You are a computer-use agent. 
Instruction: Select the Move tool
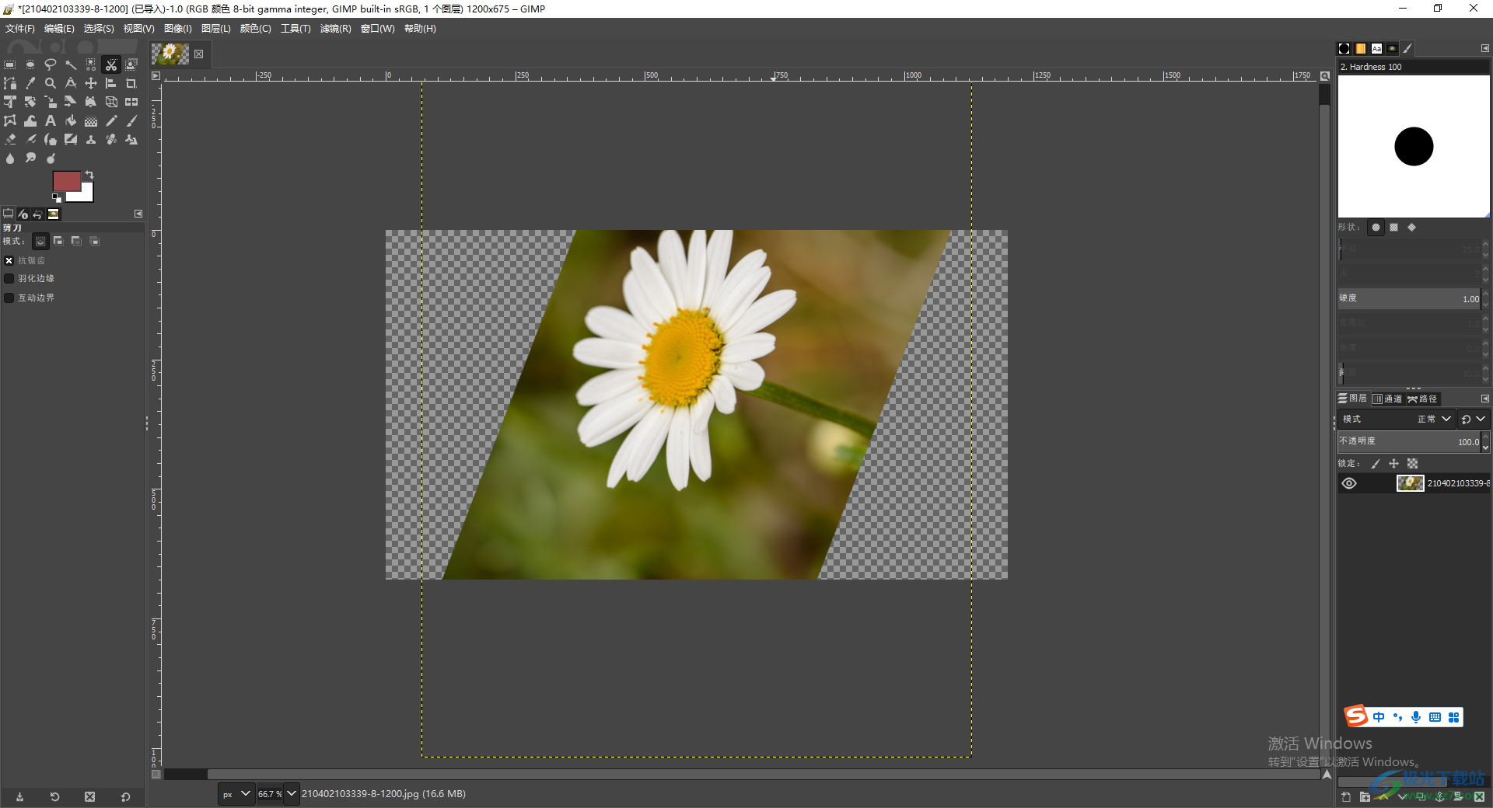click(91, 83)
